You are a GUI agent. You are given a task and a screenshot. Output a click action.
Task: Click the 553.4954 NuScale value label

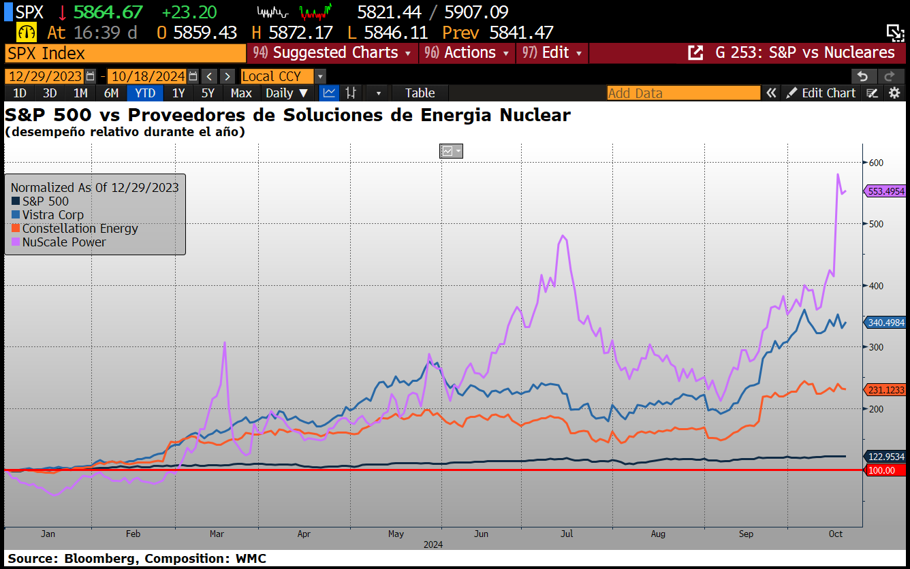[x=885, y=191]
